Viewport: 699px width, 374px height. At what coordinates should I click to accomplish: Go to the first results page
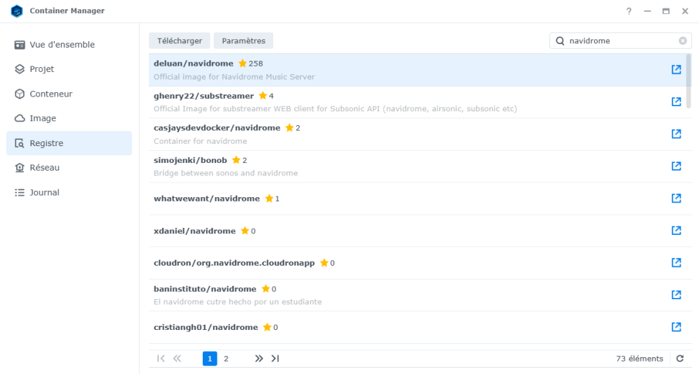[x=161, y=359]
